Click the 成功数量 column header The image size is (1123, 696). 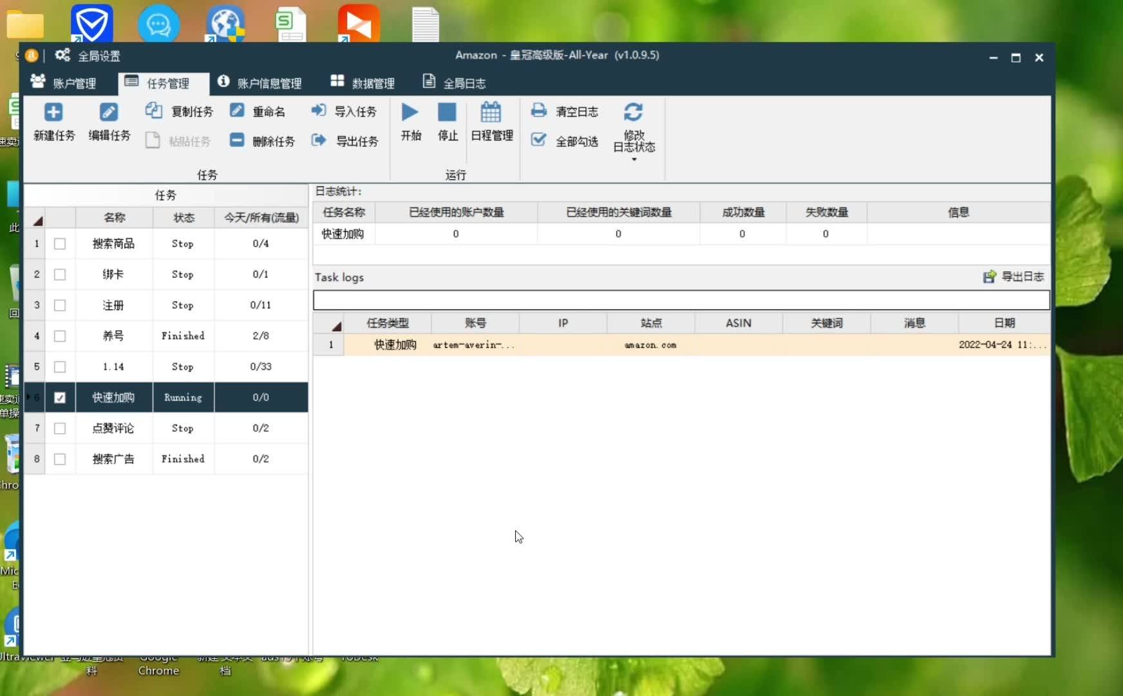[x=743, y=212]
